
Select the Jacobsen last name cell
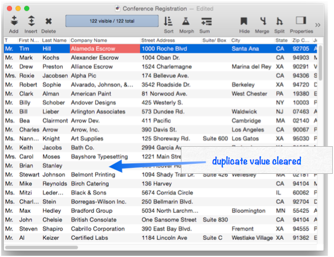(x=55, y=75)
